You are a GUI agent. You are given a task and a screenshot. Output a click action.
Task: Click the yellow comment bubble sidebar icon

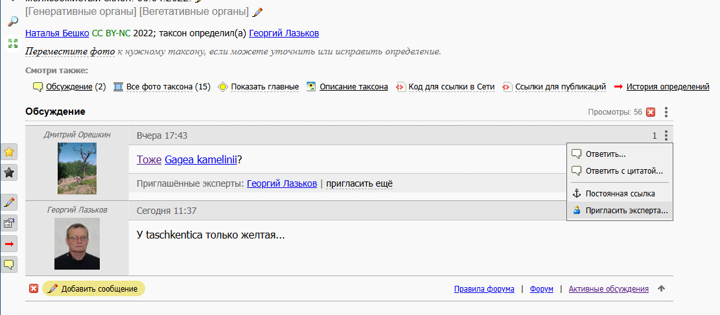pos(10,264)
